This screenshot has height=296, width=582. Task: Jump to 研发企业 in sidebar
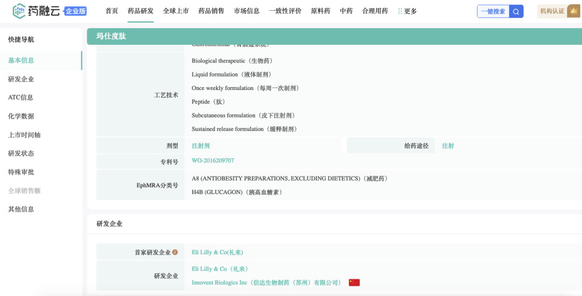point(21,79)
